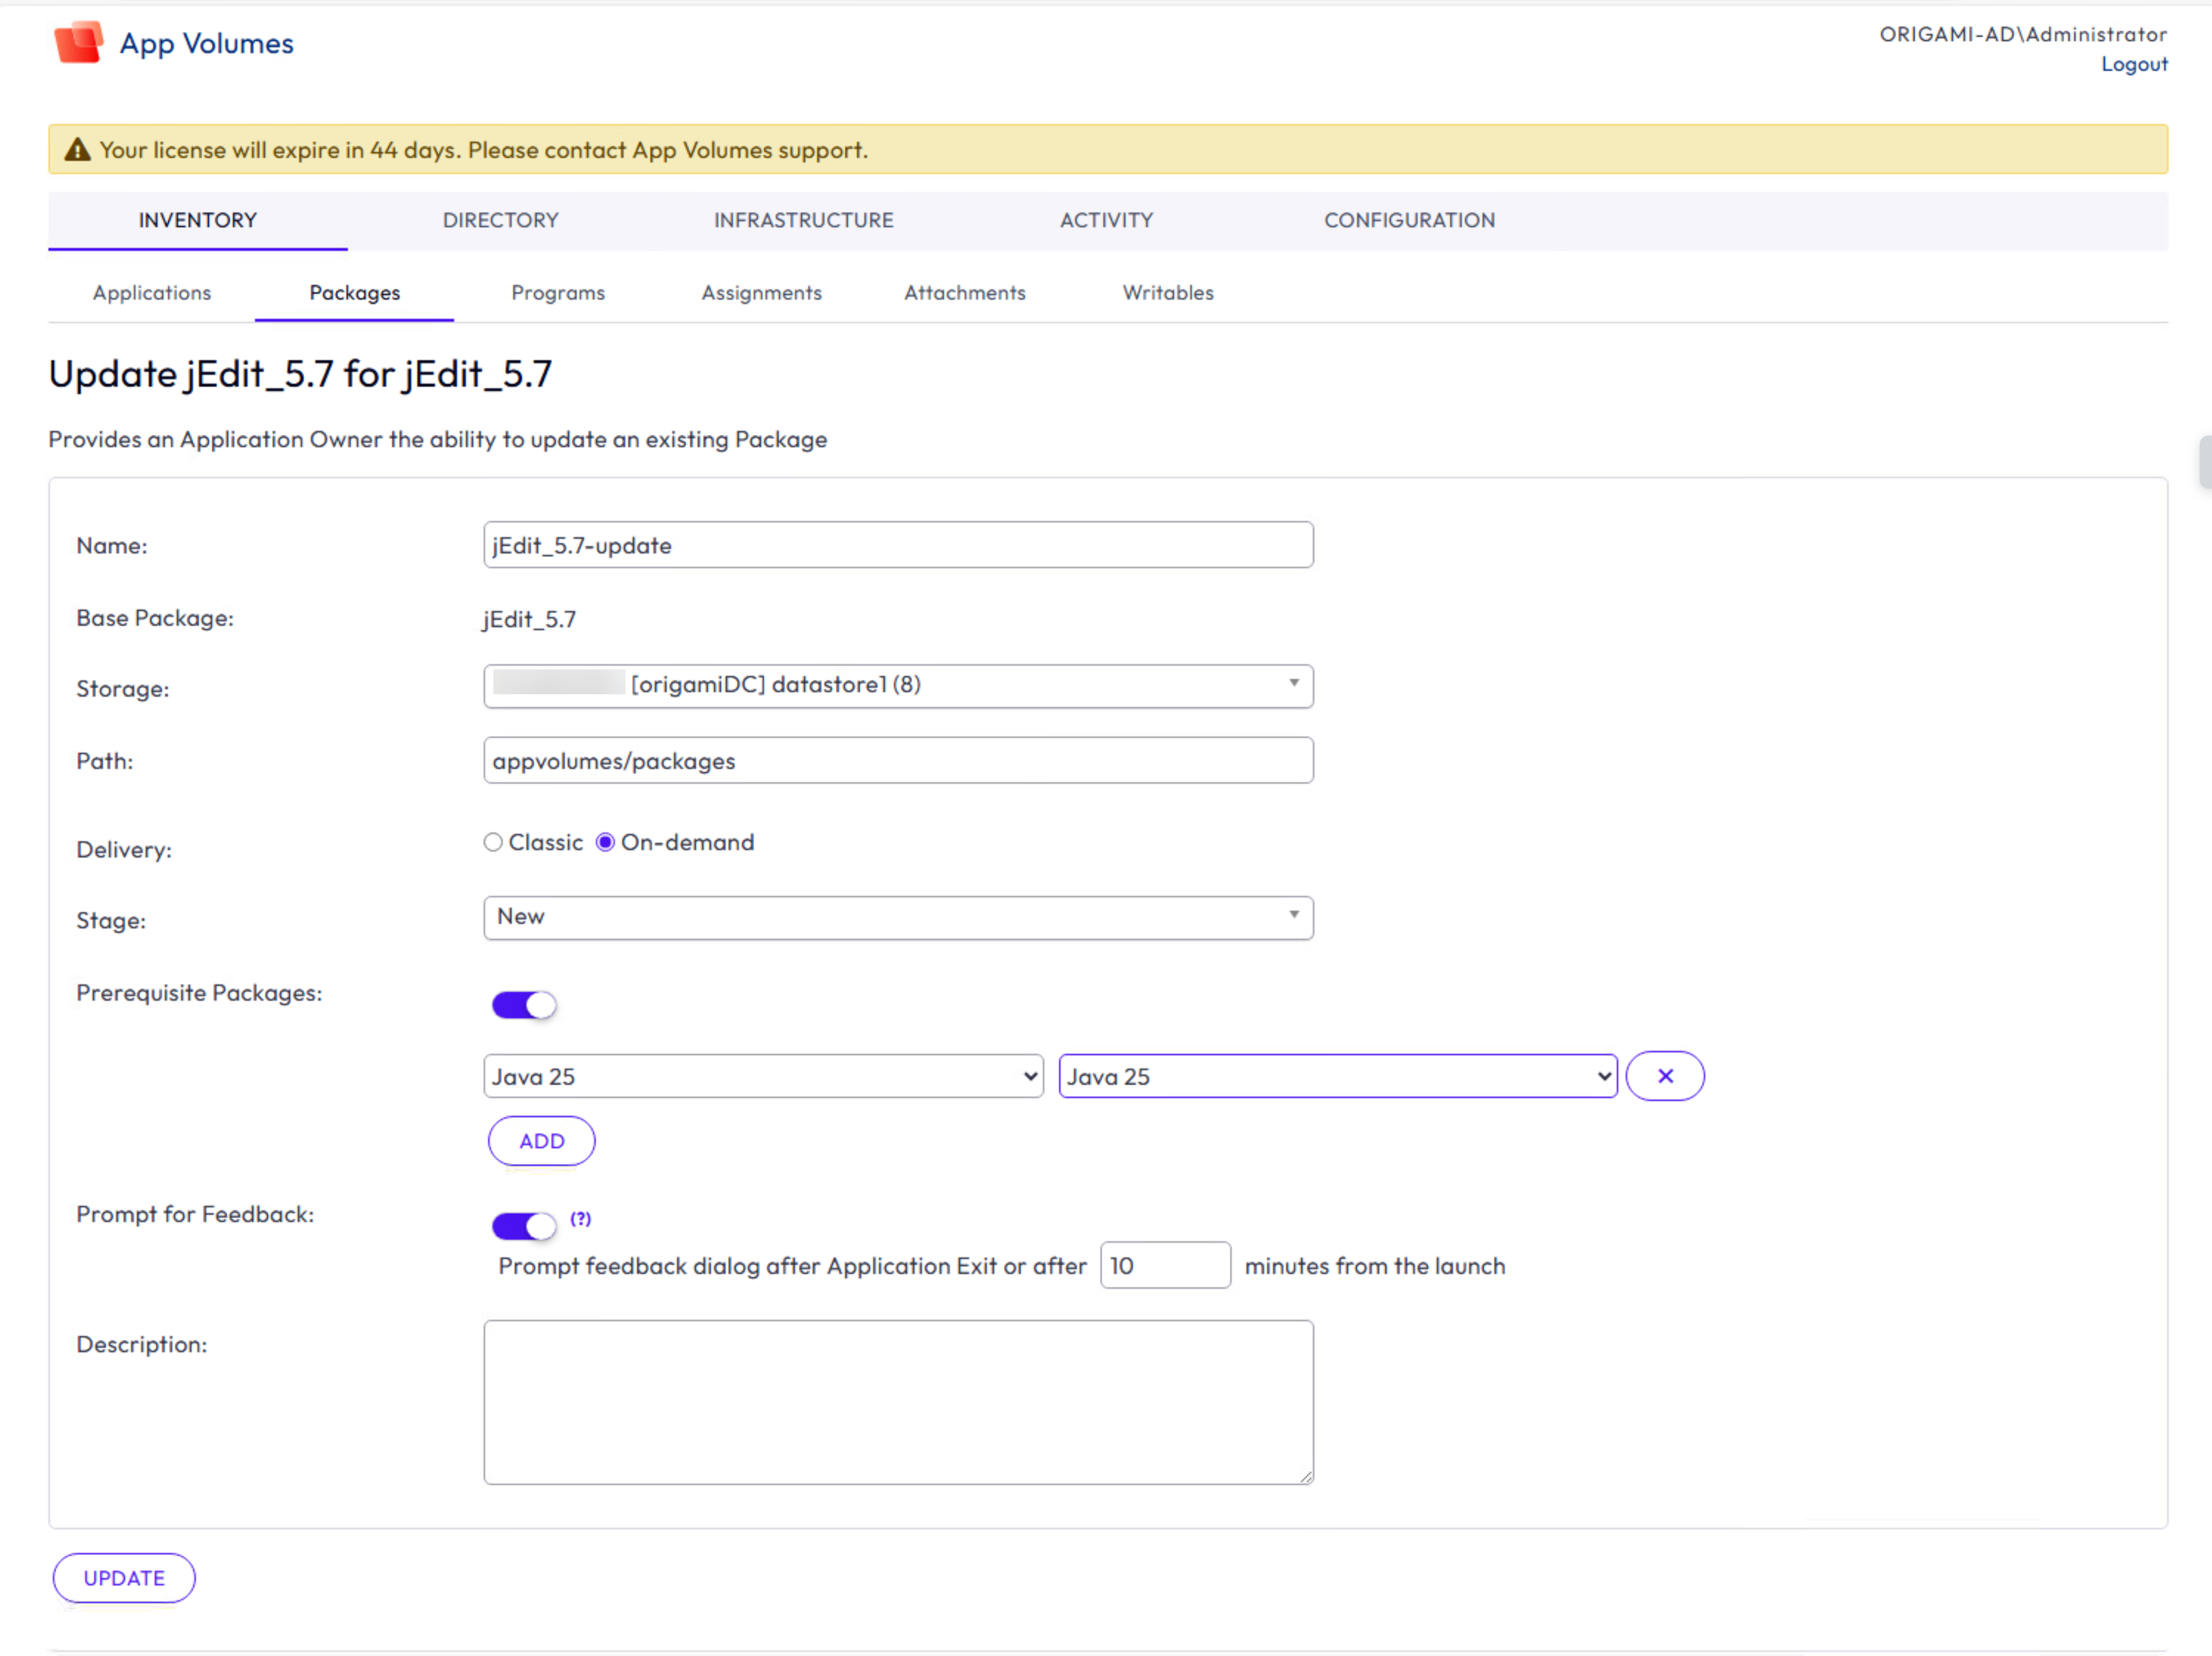Screen dimensions: 2212x1656
Task: Open the Attachments sub-tab
Action: point(965,293)
